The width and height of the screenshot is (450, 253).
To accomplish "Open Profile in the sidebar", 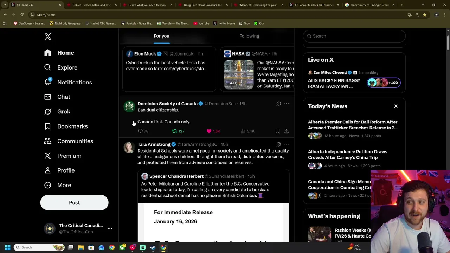I will (x=59, y=170).
